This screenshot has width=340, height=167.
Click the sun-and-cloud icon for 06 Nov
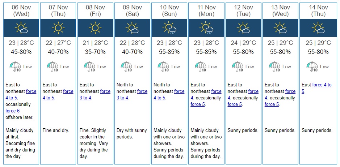21,28
